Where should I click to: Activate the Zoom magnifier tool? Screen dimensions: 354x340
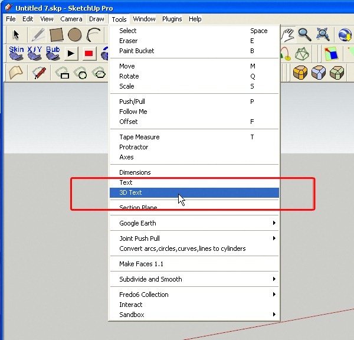click(x=305, y=35)
